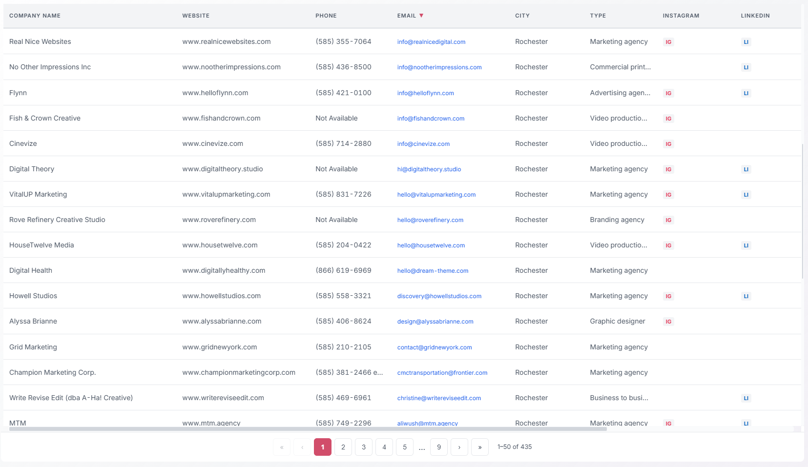Select website www.realnicewebsites.com cell
This screenshot has height=467, width=808.
click(227, 41)
